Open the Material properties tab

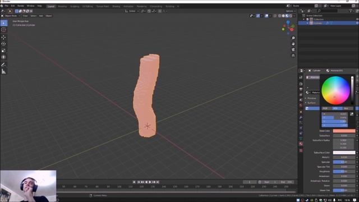pos(301,144)
